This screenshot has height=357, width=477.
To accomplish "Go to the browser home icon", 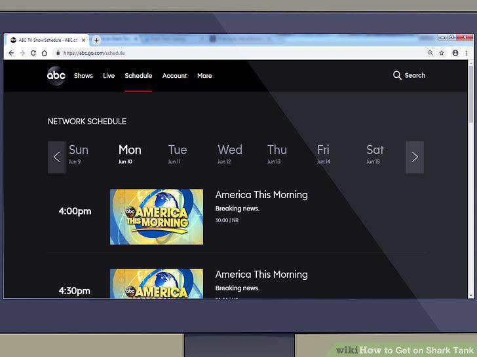I will 45,53.
